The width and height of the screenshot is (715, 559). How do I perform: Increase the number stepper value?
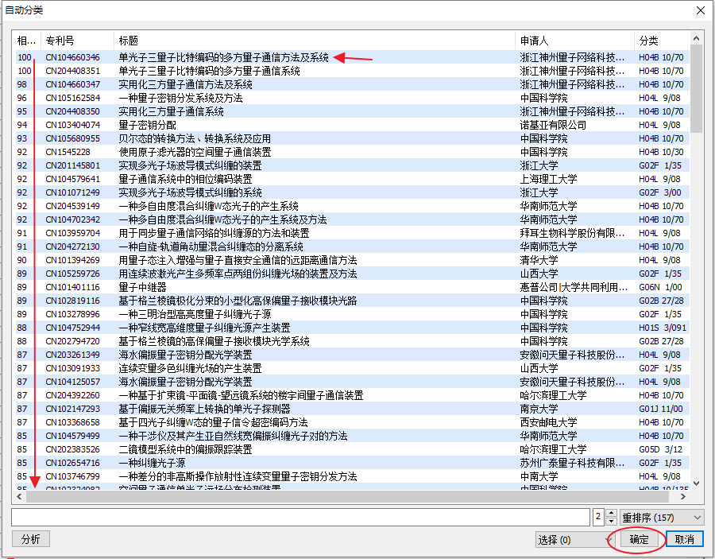pyautogui.click(x=611, y=514)
